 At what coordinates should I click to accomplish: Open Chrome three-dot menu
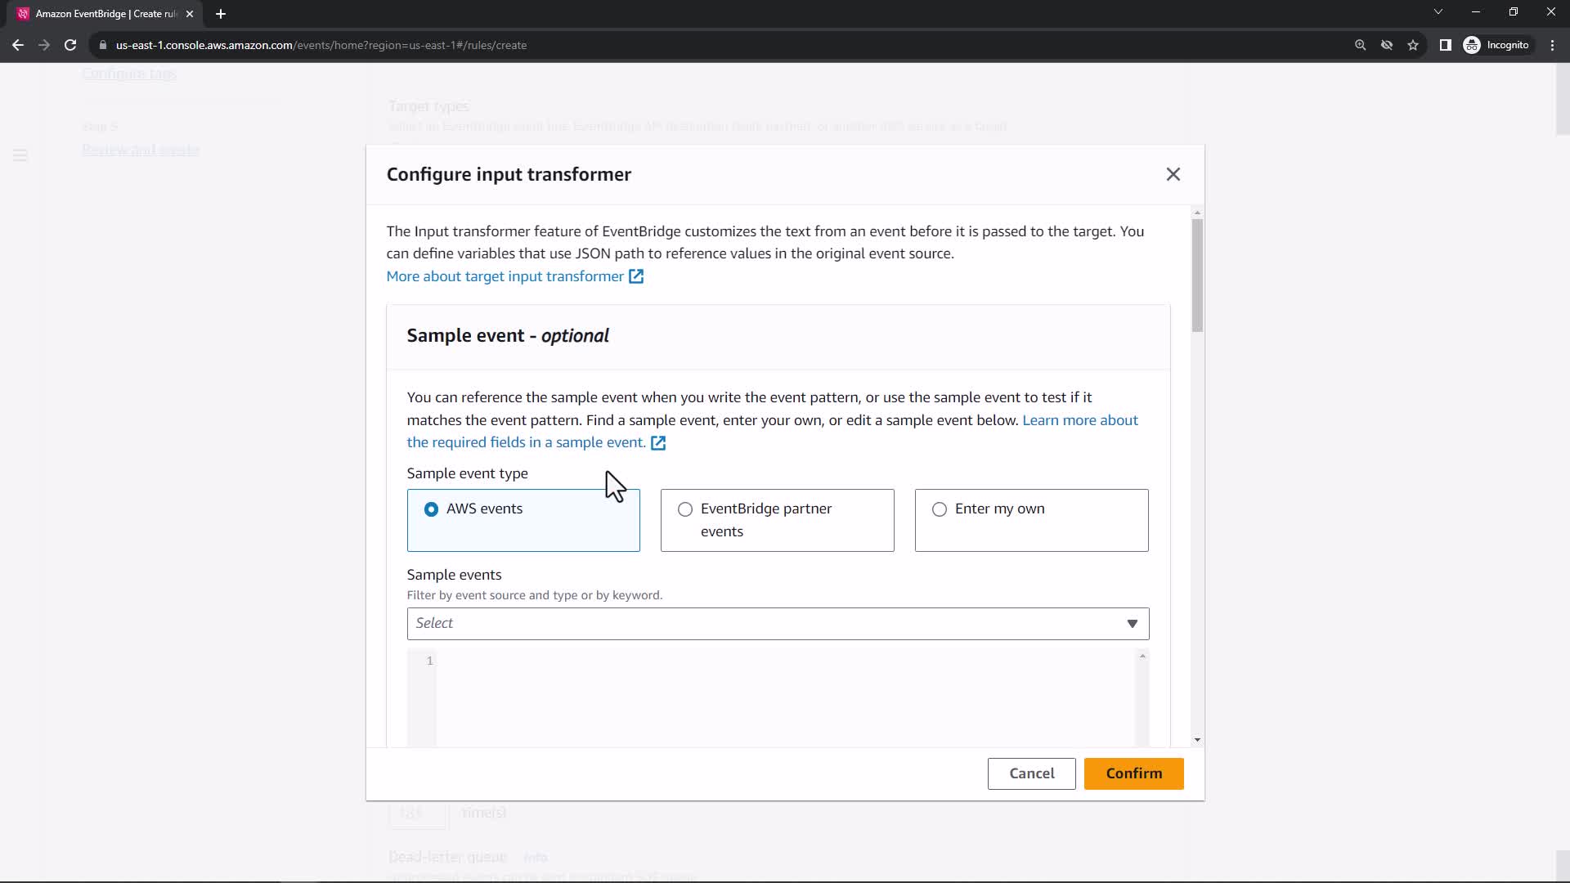pyautogui.click(x=1552, y=45)
